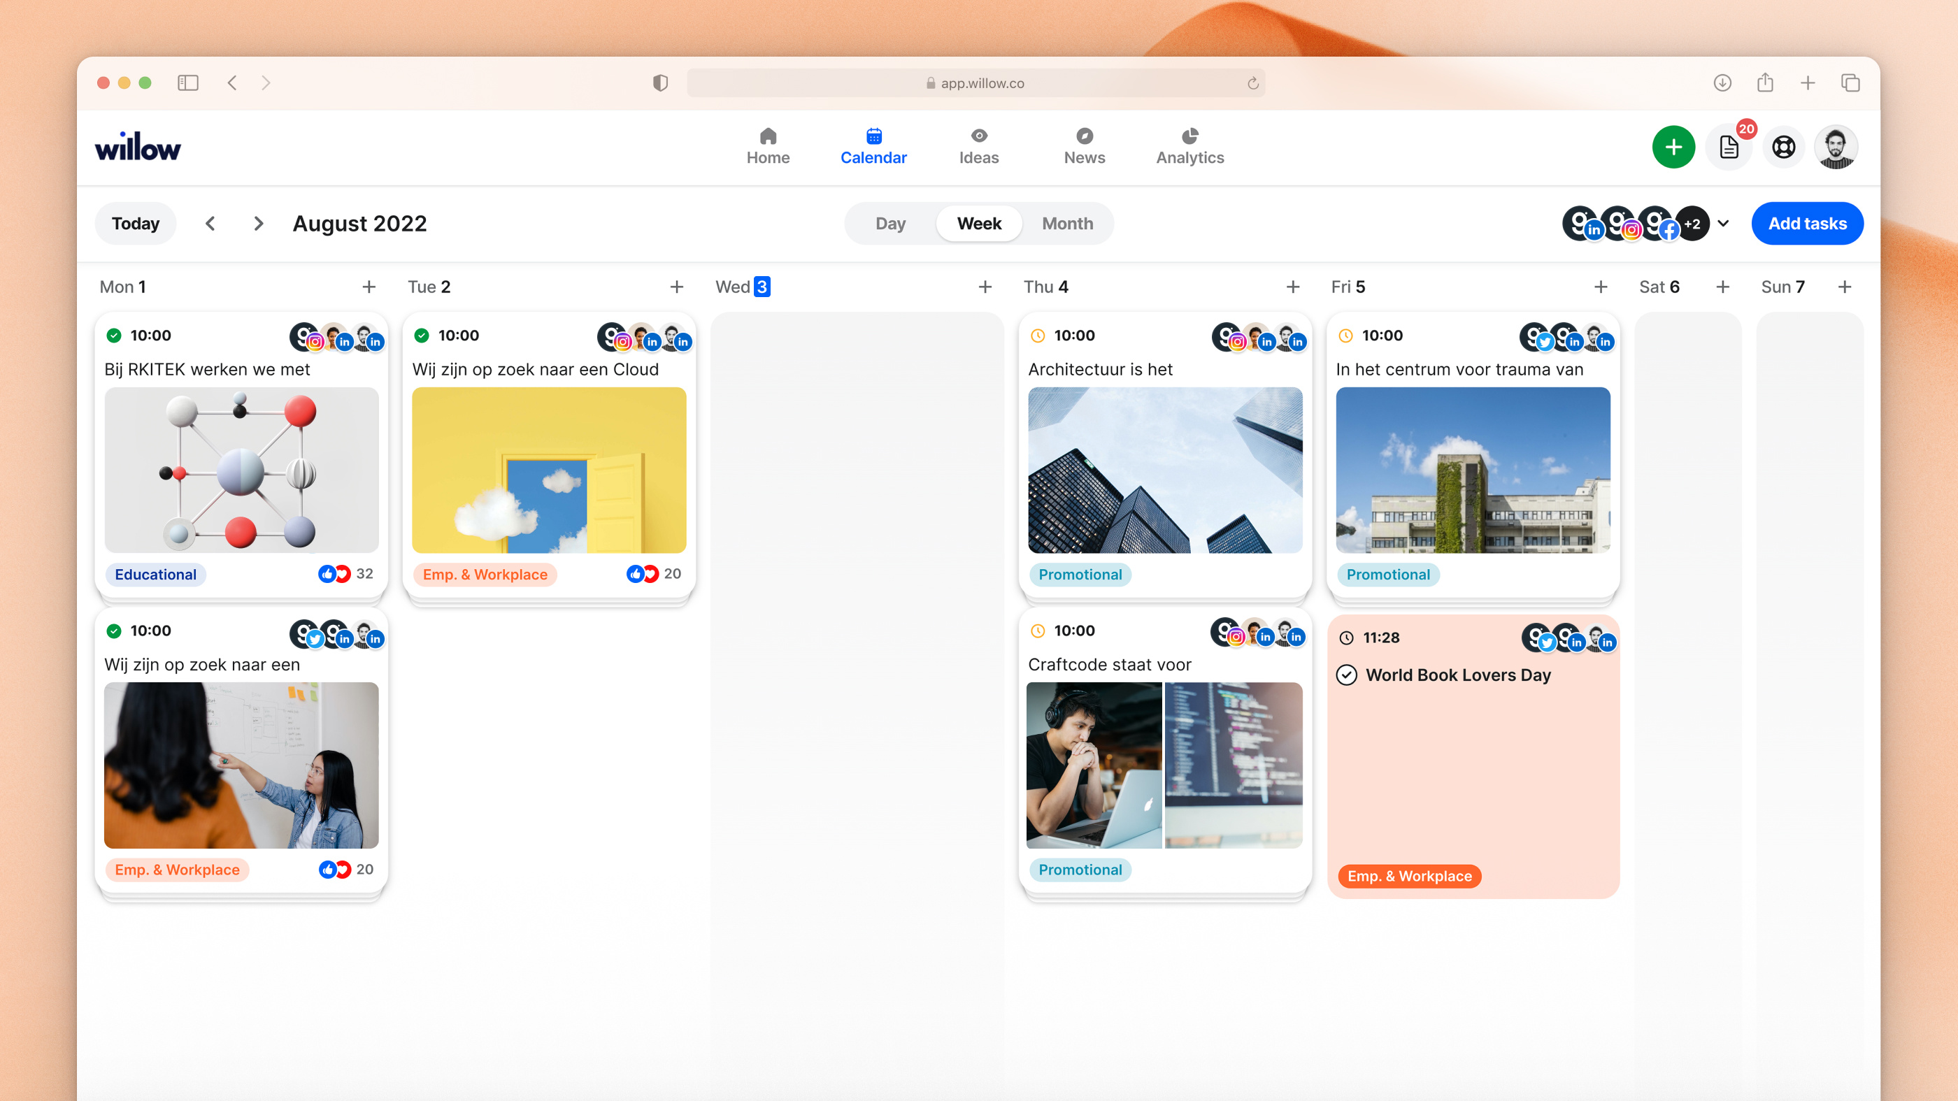Go to the next week arrow
Screen dimensions: 1958x1101
coord(259,224)
